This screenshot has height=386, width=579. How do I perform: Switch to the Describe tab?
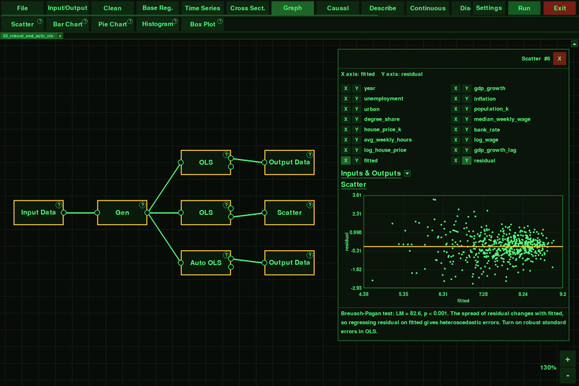point(383,8)
